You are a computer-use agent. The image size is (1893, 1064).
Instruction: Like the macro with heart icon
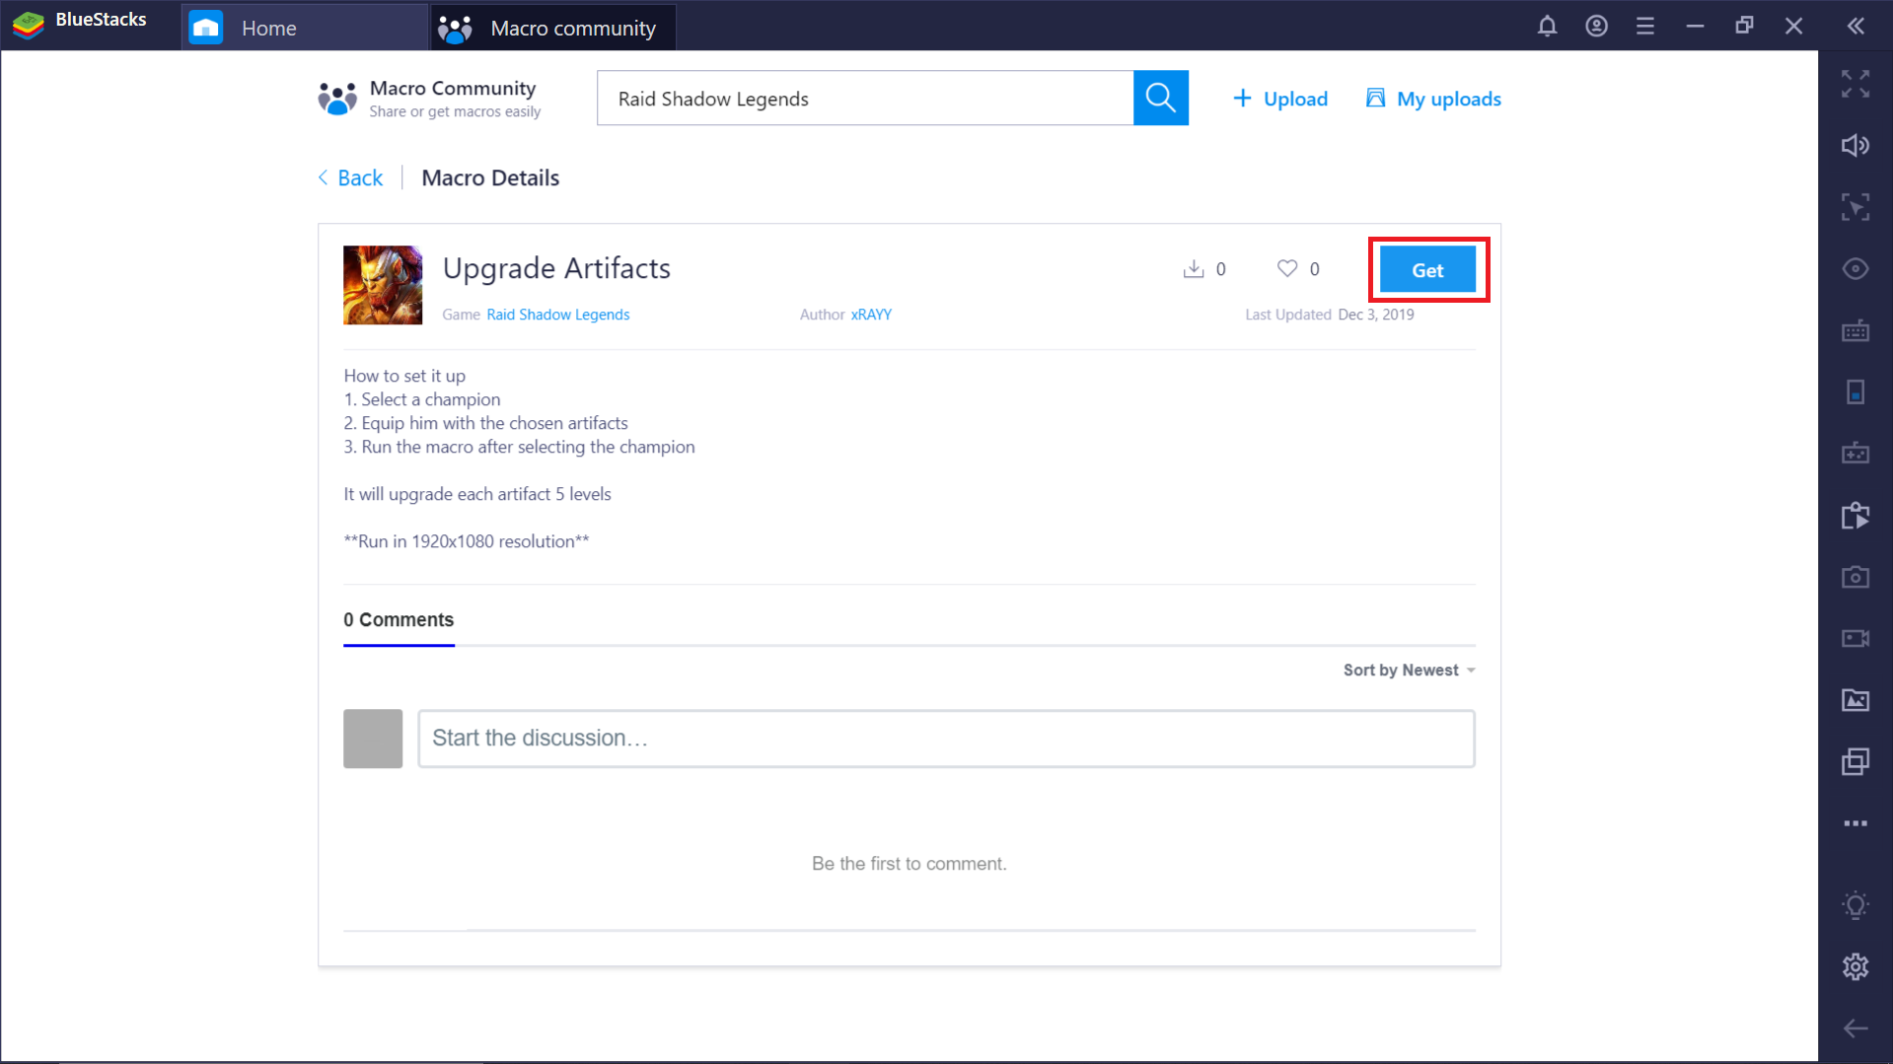(x=1287, y=268)
